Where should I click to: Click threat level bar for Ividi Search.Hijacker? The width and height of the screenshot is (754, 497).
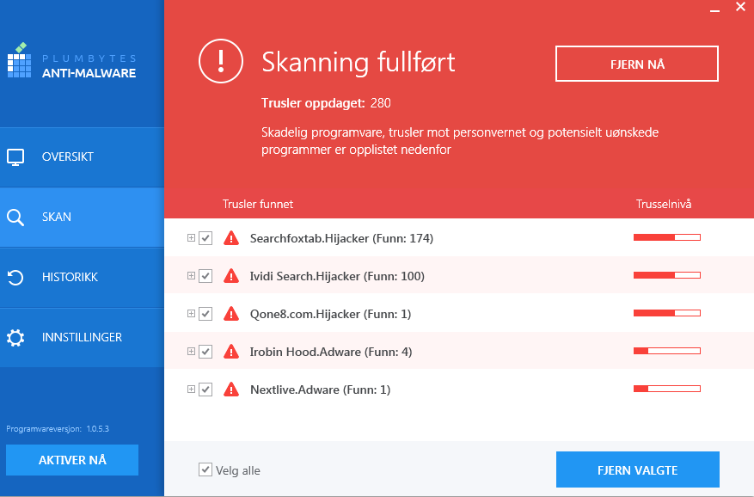[x=667, y=275]
